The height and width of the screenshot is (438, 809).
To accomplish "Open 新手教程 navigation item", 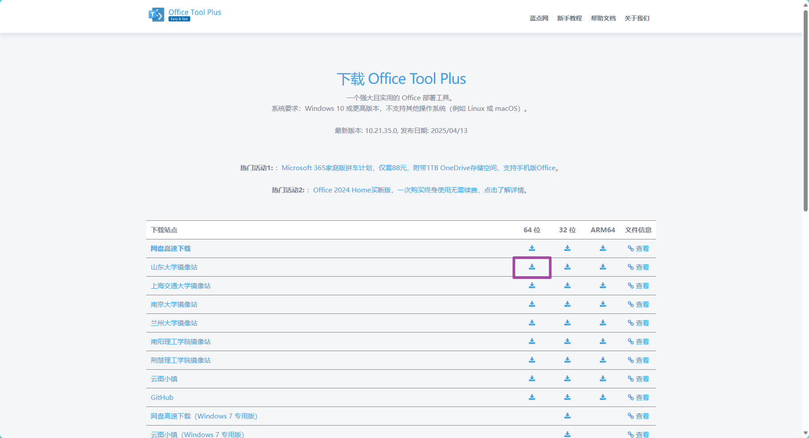I will pyautogui.click(x=570, y=18).
